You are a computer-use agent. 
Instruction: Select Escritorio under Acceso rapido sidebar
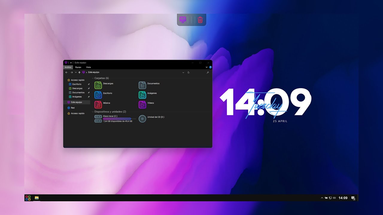tap(77, 84)
